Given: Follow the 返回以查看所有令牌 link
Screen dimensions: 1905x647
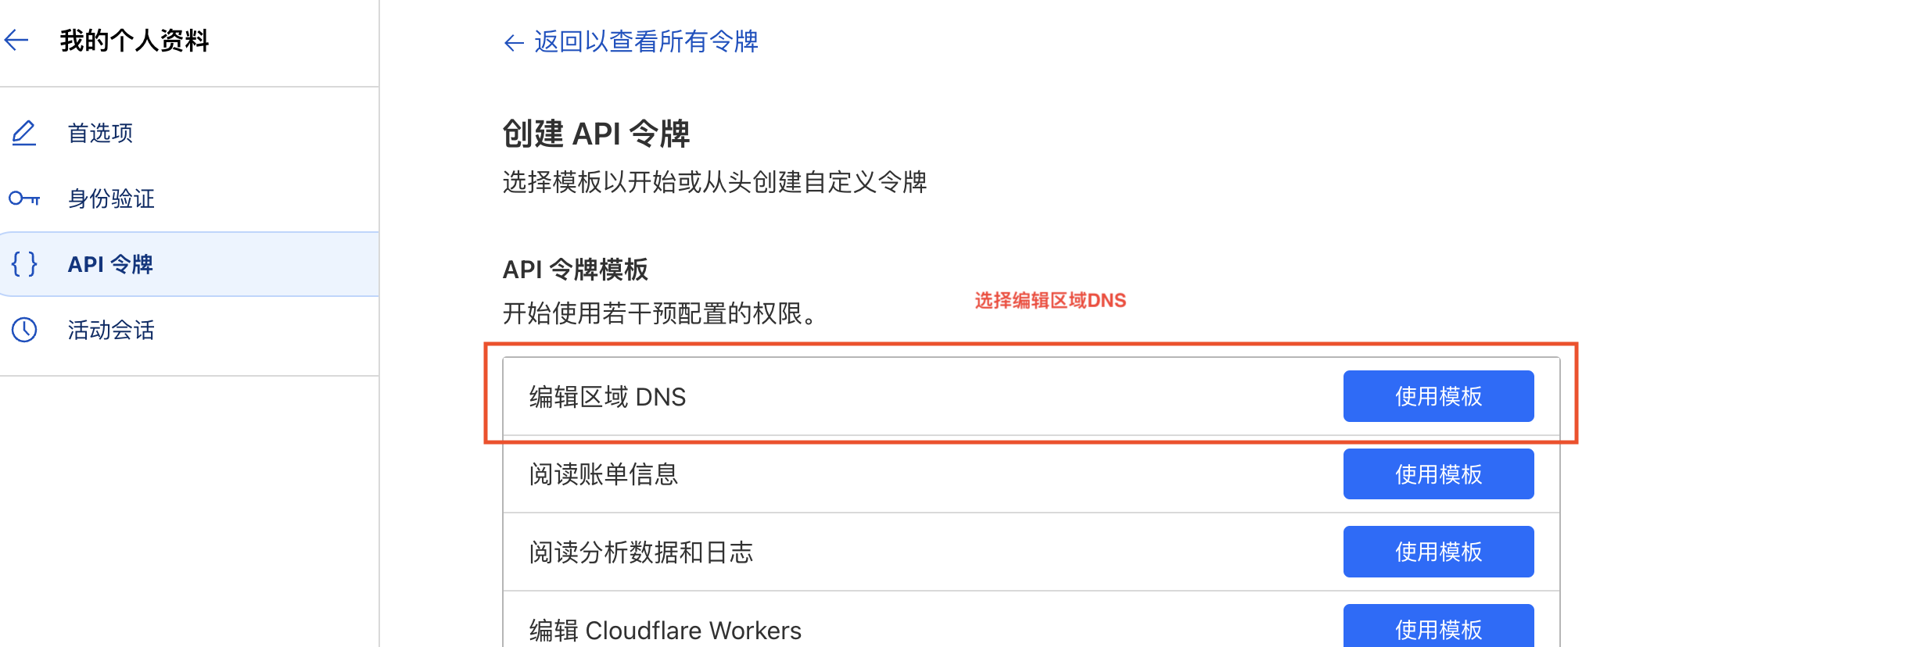Looking at the screenshot, I should pyautogui.click(x=646, y=41).
